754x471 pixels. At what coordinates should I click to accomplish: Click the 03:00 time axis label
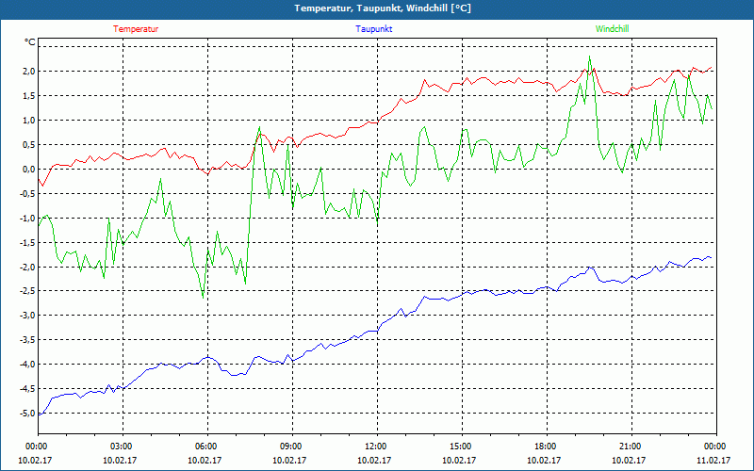tap(123, 447)
